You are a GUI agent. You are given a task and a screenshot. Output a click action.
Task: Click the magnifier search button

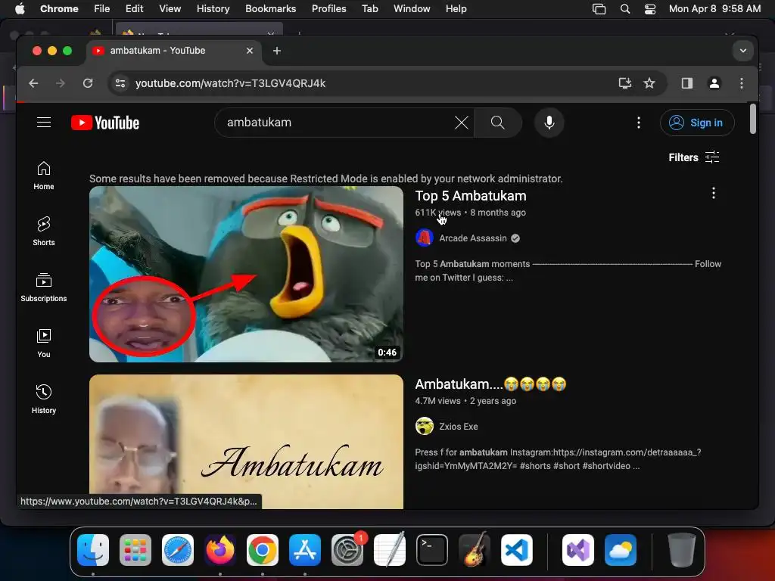(x=498, y=123)
